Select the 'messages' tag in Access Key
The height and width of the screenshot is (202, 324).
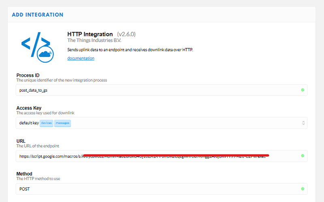[62, 122]
